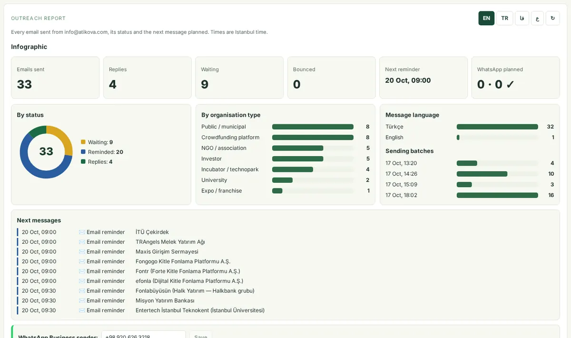
Task: Click envelope icon for İTÜ Çekirdek reminder
Action: (x=82, y=232)
